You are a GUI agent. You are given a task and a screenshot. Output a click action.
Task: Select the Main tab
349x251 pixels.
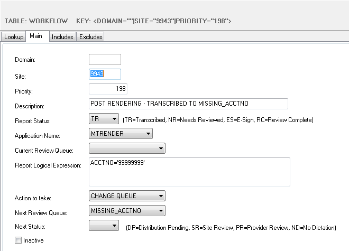[36, 36]
